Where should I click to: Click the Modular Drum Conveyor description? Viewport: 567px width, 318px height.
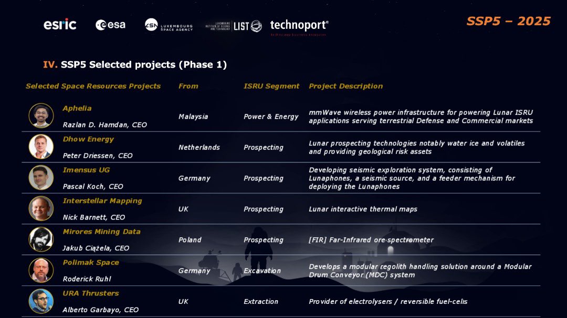click(x=420, y=271)
